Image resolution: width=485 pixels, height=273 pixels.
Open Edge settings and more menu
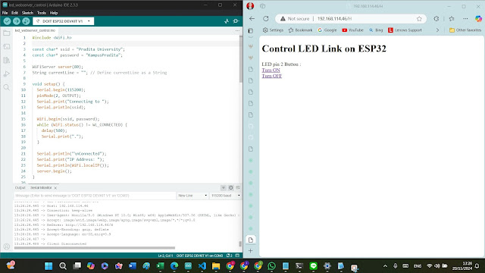pyautogui.click(x=465, y=18)
